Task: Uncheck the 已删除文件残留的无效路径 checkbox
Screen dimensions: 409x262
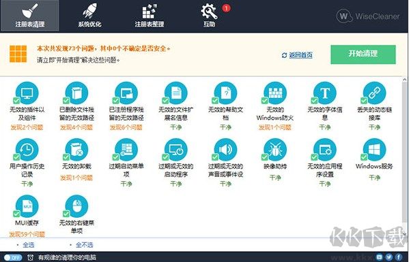Action: pyautogui.click(x=66, y=101)
